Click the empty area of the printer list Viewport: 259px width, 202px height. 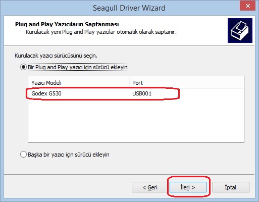click(136, 121)
